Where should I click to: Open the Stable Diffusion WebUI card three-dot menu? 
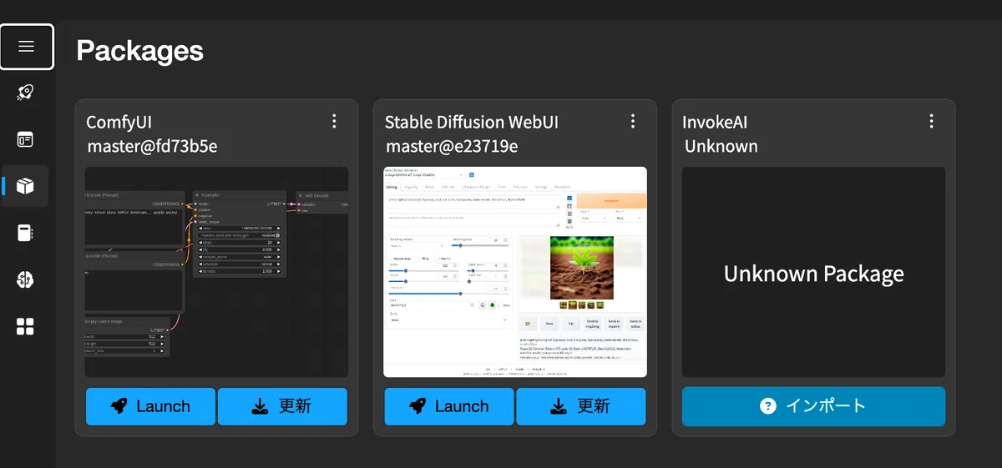pos(633,122)
